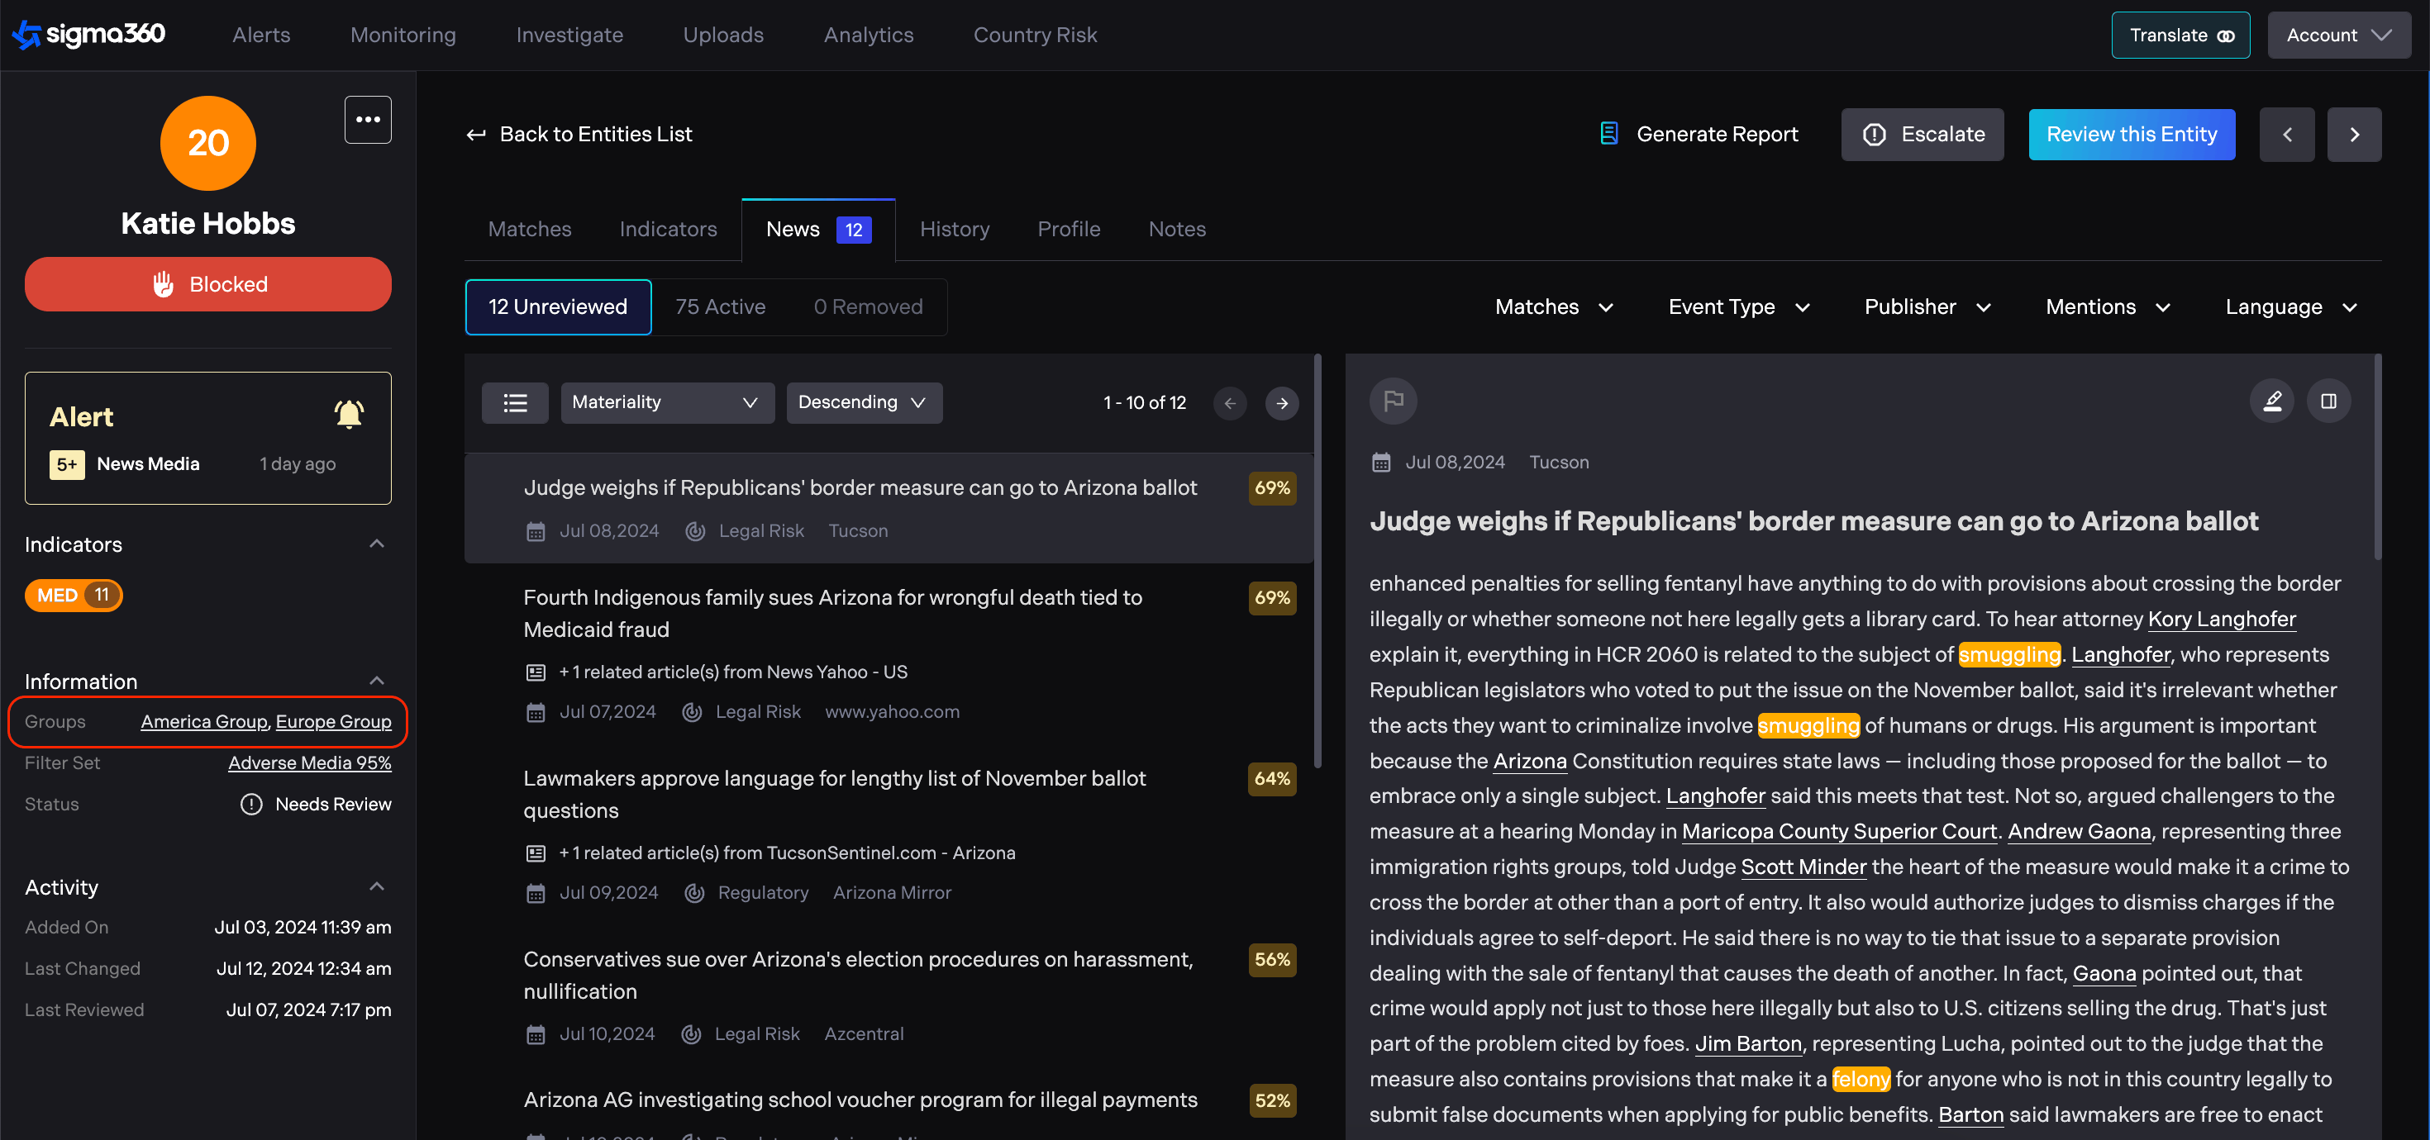Open the three-dots entity options menu
This screenshot has height=1140, width=2430.
pos(368,120)
